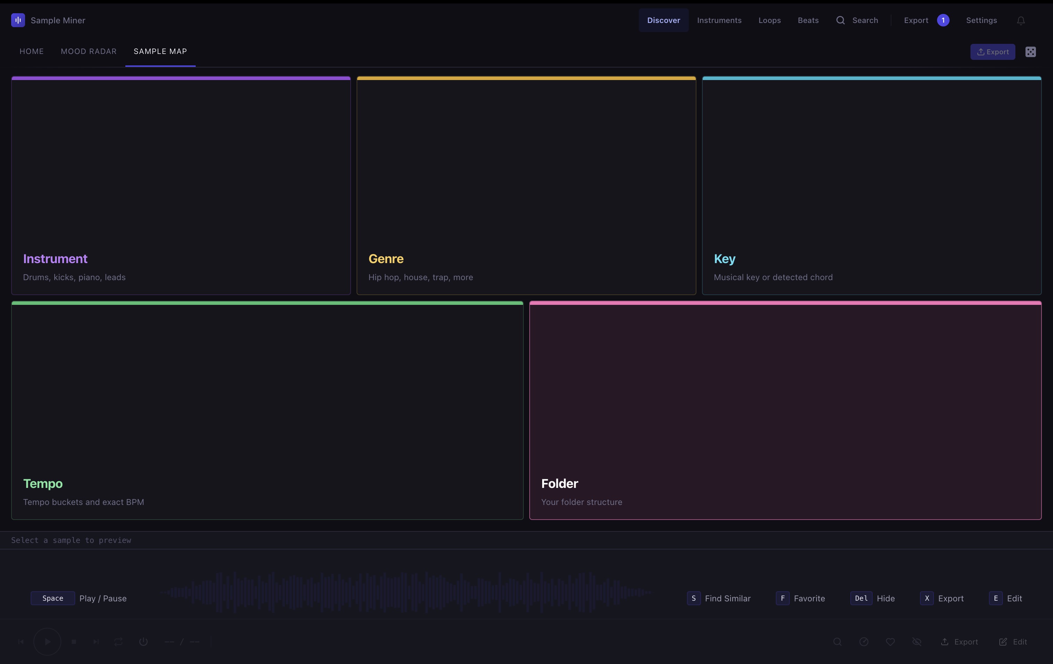The width and height of the screenshot is (1053, 664).
Task: Open the notifications bell
Action: click(1021, 21)
